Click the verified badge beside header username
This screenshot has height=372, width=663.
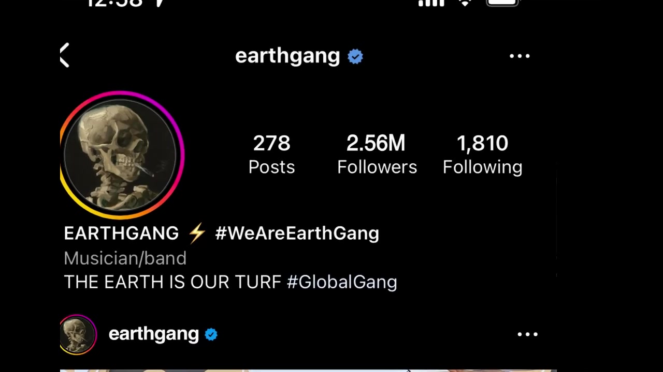point(355,56)
